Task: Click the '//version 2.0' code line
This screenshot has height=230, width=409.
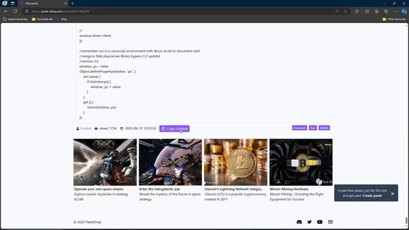Action: 89,61
